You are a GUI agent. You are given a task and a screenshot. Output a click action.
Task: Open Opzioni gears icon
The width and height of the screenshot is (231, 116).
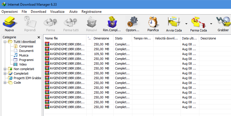[132, 22]
